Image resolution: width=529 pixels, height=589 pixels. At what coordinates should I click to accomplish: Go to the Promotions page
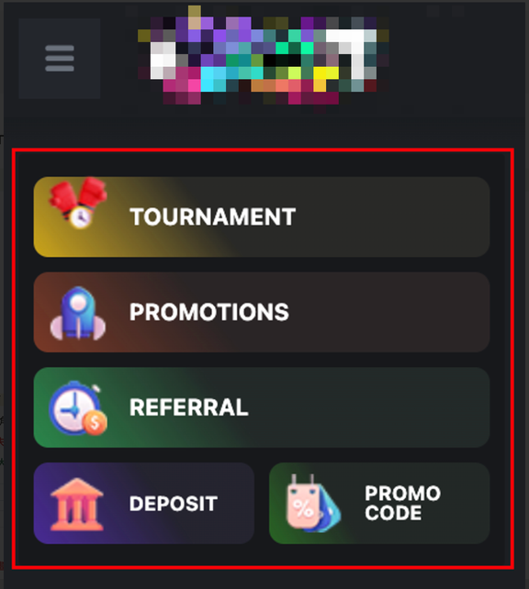pyautogui.click(x=262, y=312)
